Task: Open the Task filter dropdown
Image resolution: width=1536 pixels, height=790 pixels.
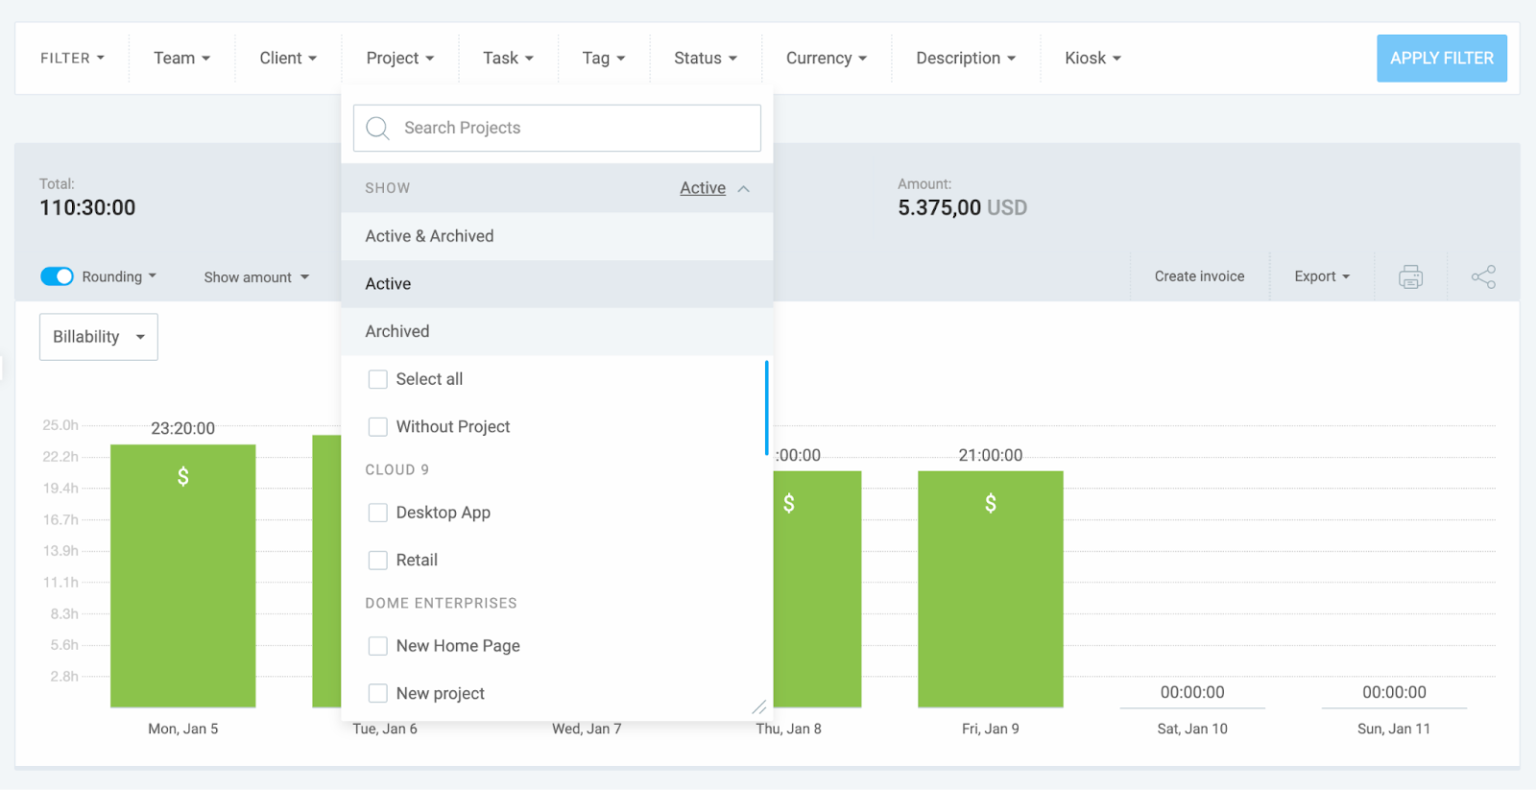Action: 508,59
